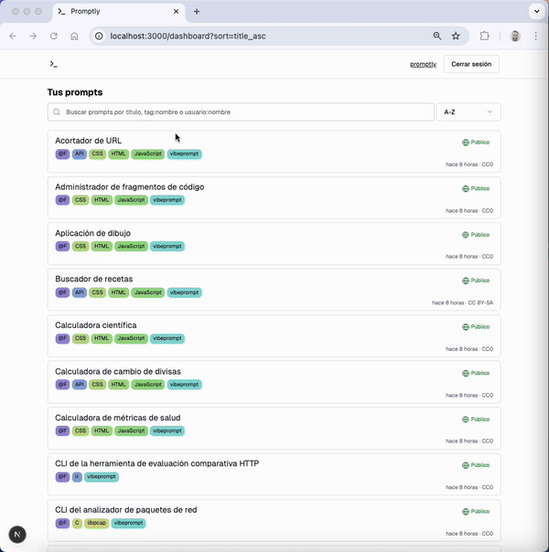Open Calculadora de métricas de salud prompt

[117, 418]
